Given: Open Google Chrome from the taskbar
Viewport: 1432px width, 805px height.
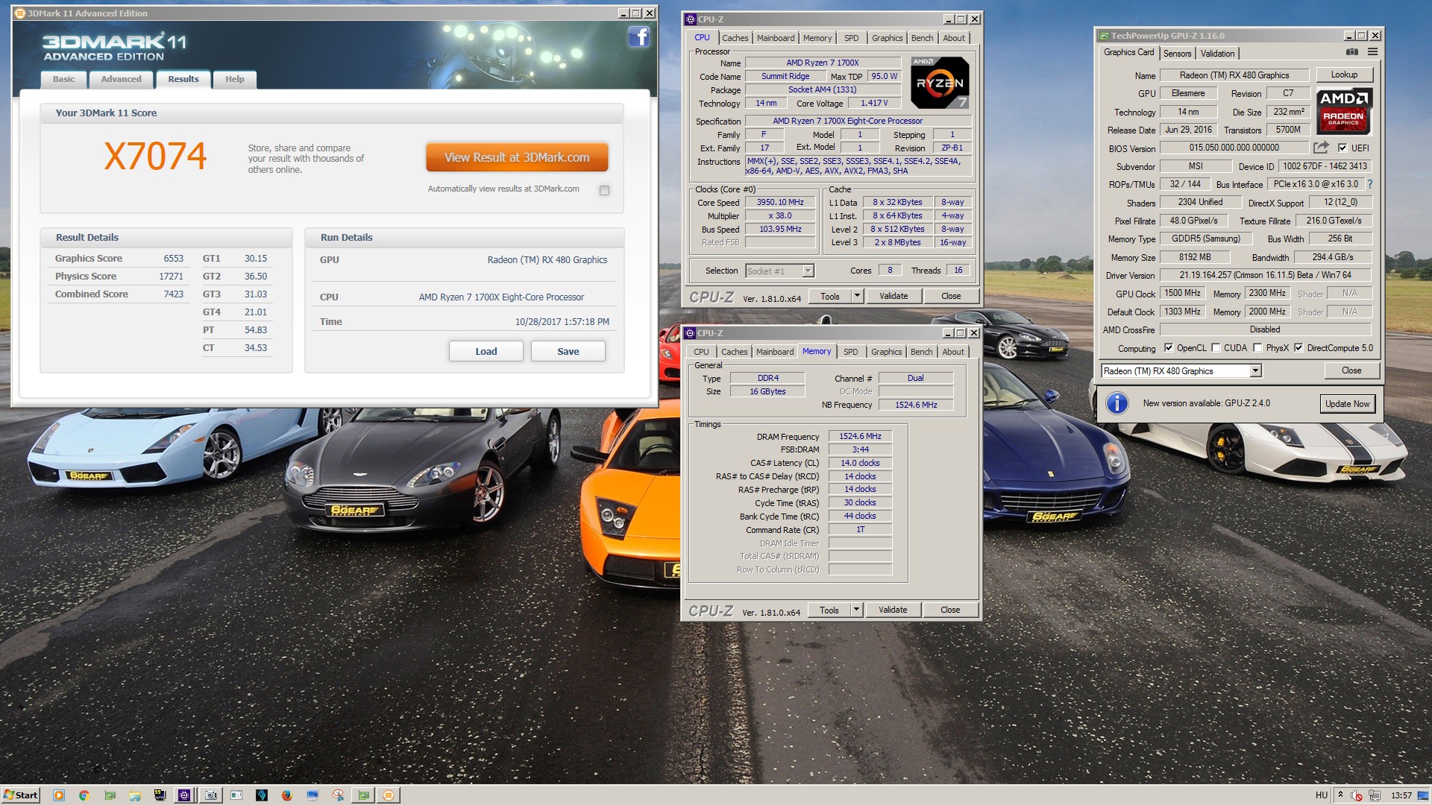Looking at the screenshot, I should 84,795.
